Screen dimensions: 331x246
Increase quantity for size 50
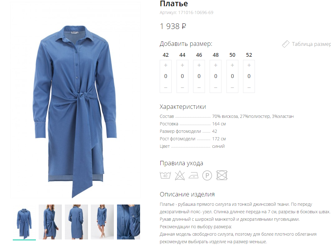coord(232,65)
